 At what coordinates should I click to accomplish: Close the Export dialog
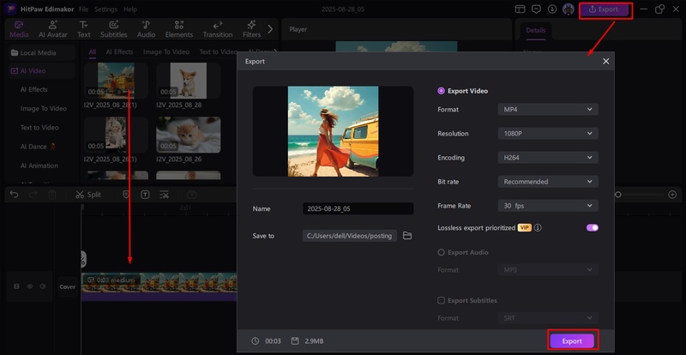pos(606,61)
